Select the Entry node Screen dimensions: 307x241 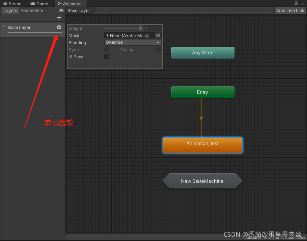[203, 92]
